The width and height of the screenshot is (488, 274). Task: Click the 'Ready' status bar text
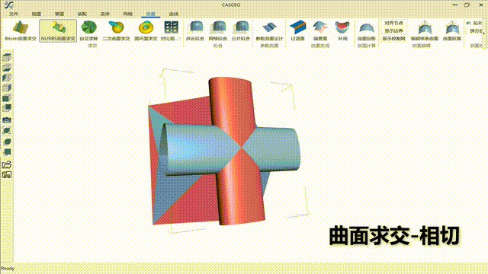tap(8, 269)
